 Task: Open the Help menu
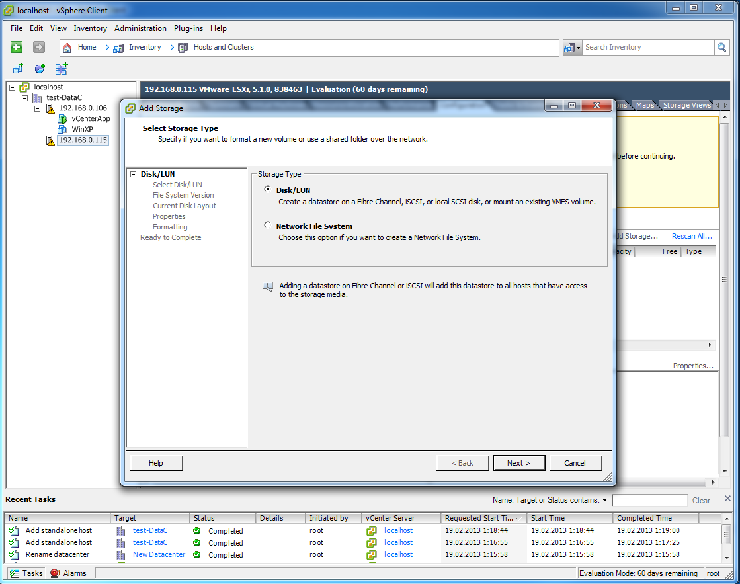[218, 28]
